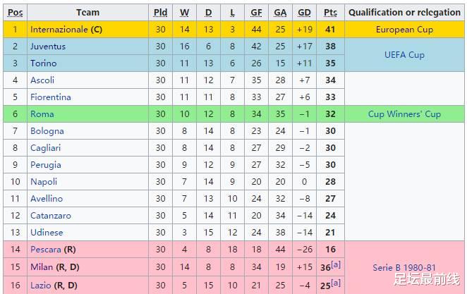
Task: Click the Pescara team link
Action: pyautogui.click(x=46, y=250)
